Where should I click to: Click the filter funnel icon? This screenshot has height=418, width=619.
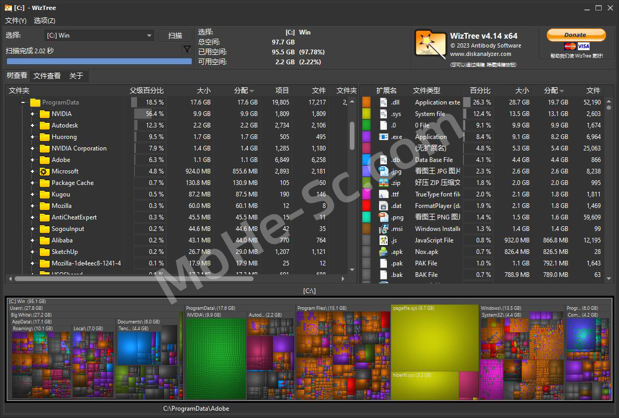tap(187, 49)
